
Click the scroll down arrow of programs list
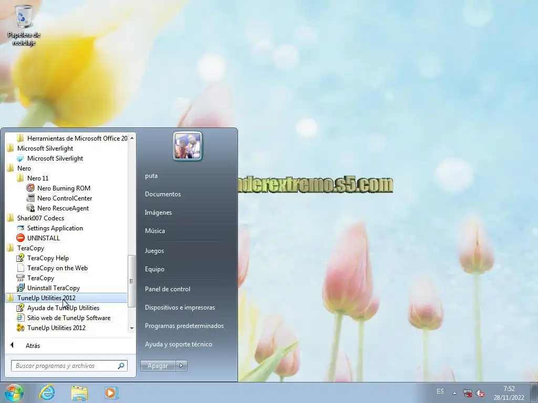(x=132, y=328)
